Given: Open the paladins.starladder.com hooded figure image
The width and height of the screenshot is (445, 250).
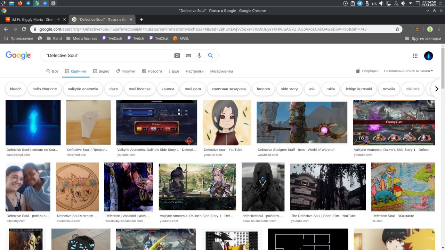Looking at the screenshot, I should point(263,187).
